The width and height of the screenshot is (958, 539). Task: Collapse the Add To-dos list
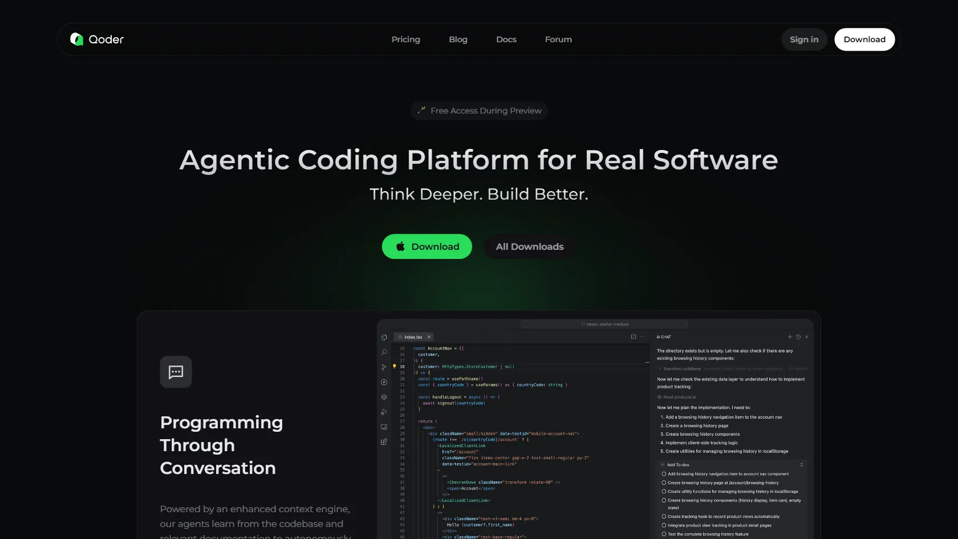coord(801,465)
